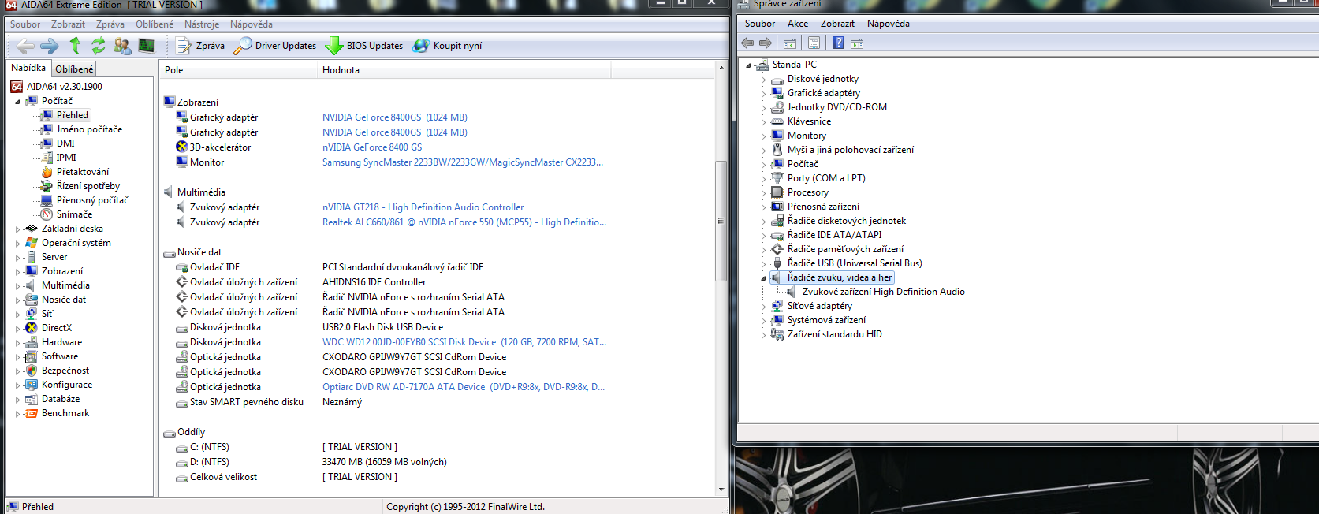Select DMI tree item
Screen dimensions: 1319x514
[65, 143]
